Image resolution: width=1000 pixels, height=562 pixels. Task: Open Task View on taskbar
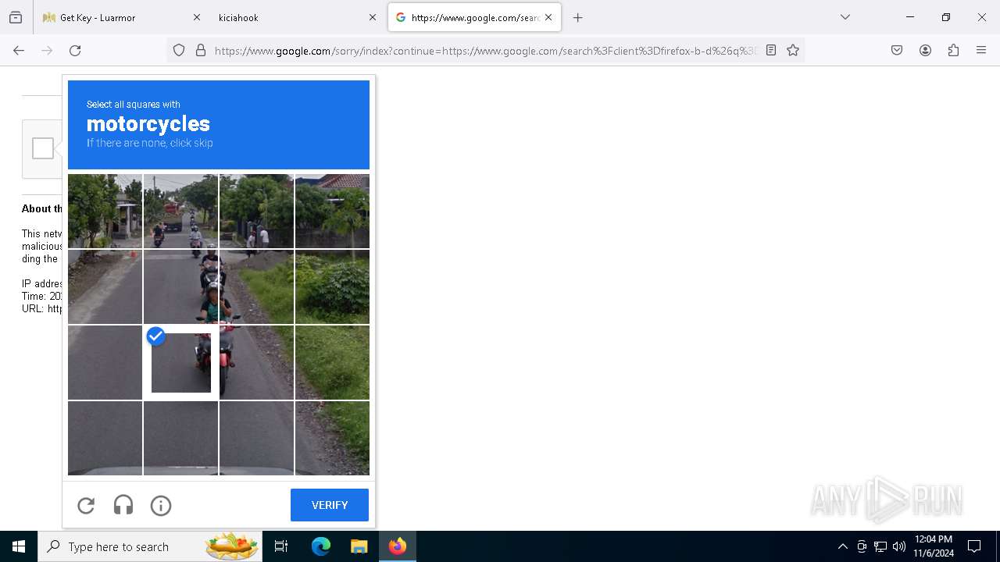click(281, 546)
